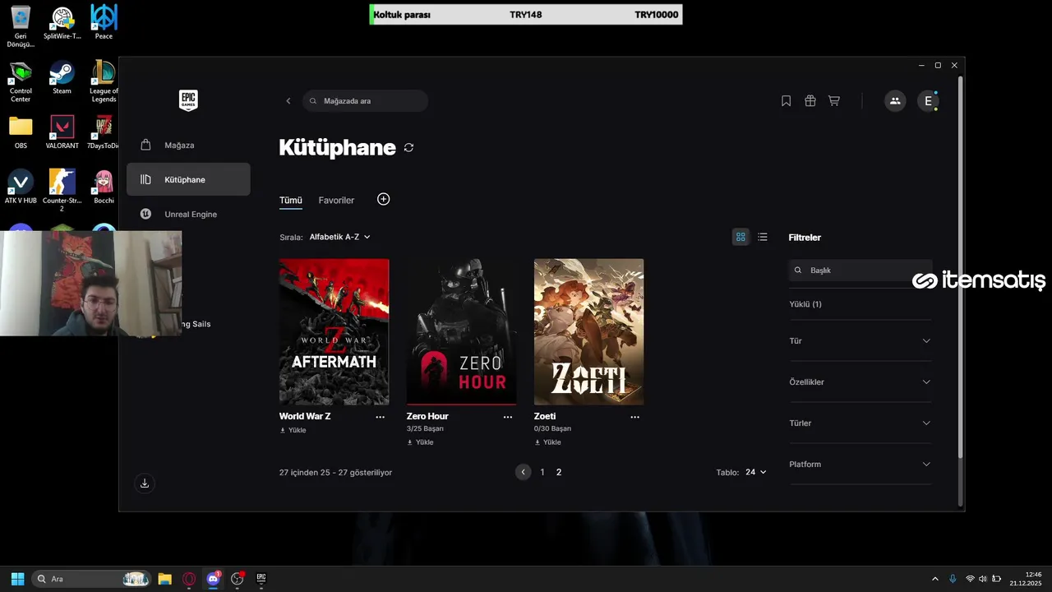Click the 0/30 Başarı achievements text
Image resolution: width=1052 pixels, height=592 pixels.
pos(552,429)
